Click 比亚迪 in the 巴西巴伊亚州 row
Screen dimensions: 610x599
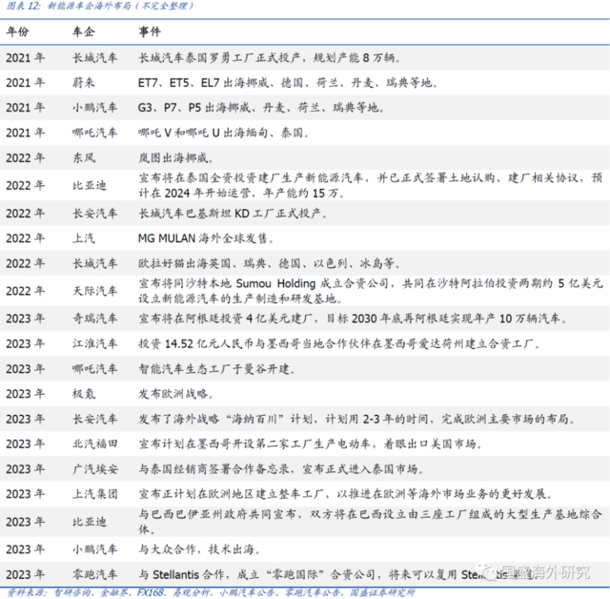(x=89, y=522)
